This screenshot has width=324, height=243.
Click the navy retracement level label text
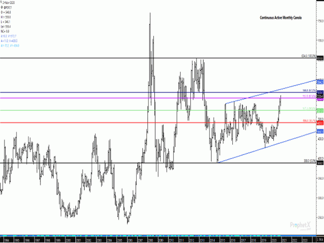click(309, 91)
